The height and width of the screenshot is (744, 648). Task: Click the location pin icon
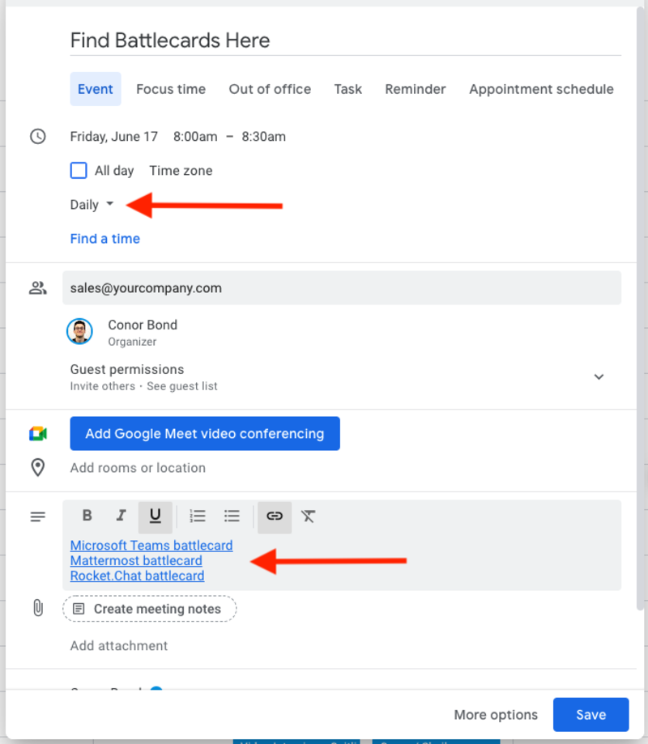[38, 467]
